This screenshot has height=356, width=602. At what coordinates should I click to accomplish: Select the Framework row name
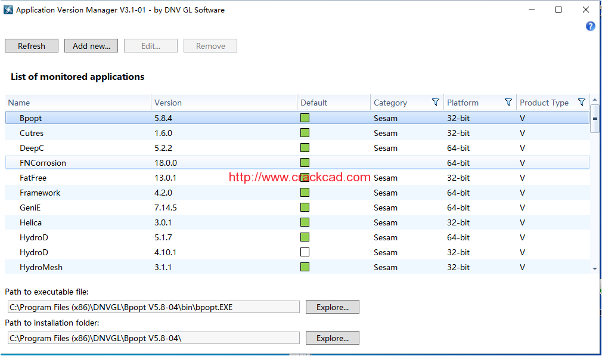(40, 193)
